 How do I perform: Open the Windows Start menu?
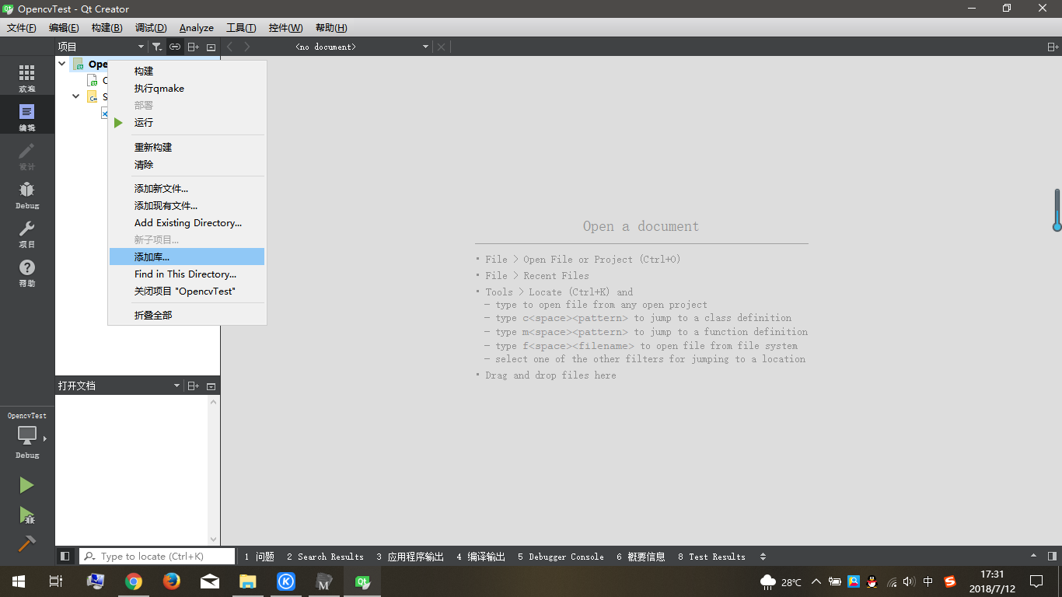tap(19, 581)
